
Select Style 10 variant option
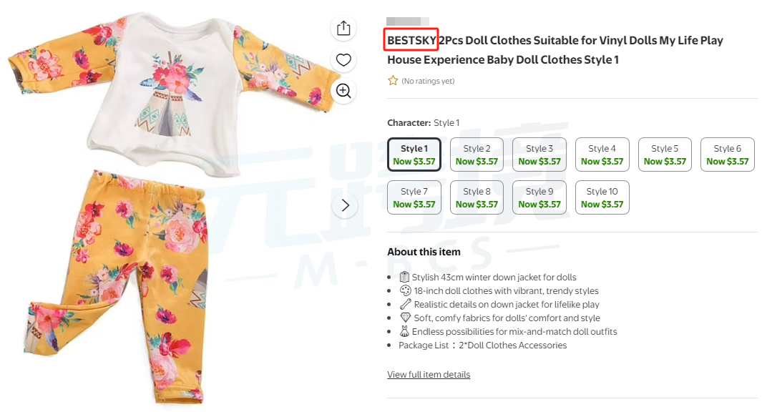click(x=602, y=197)
